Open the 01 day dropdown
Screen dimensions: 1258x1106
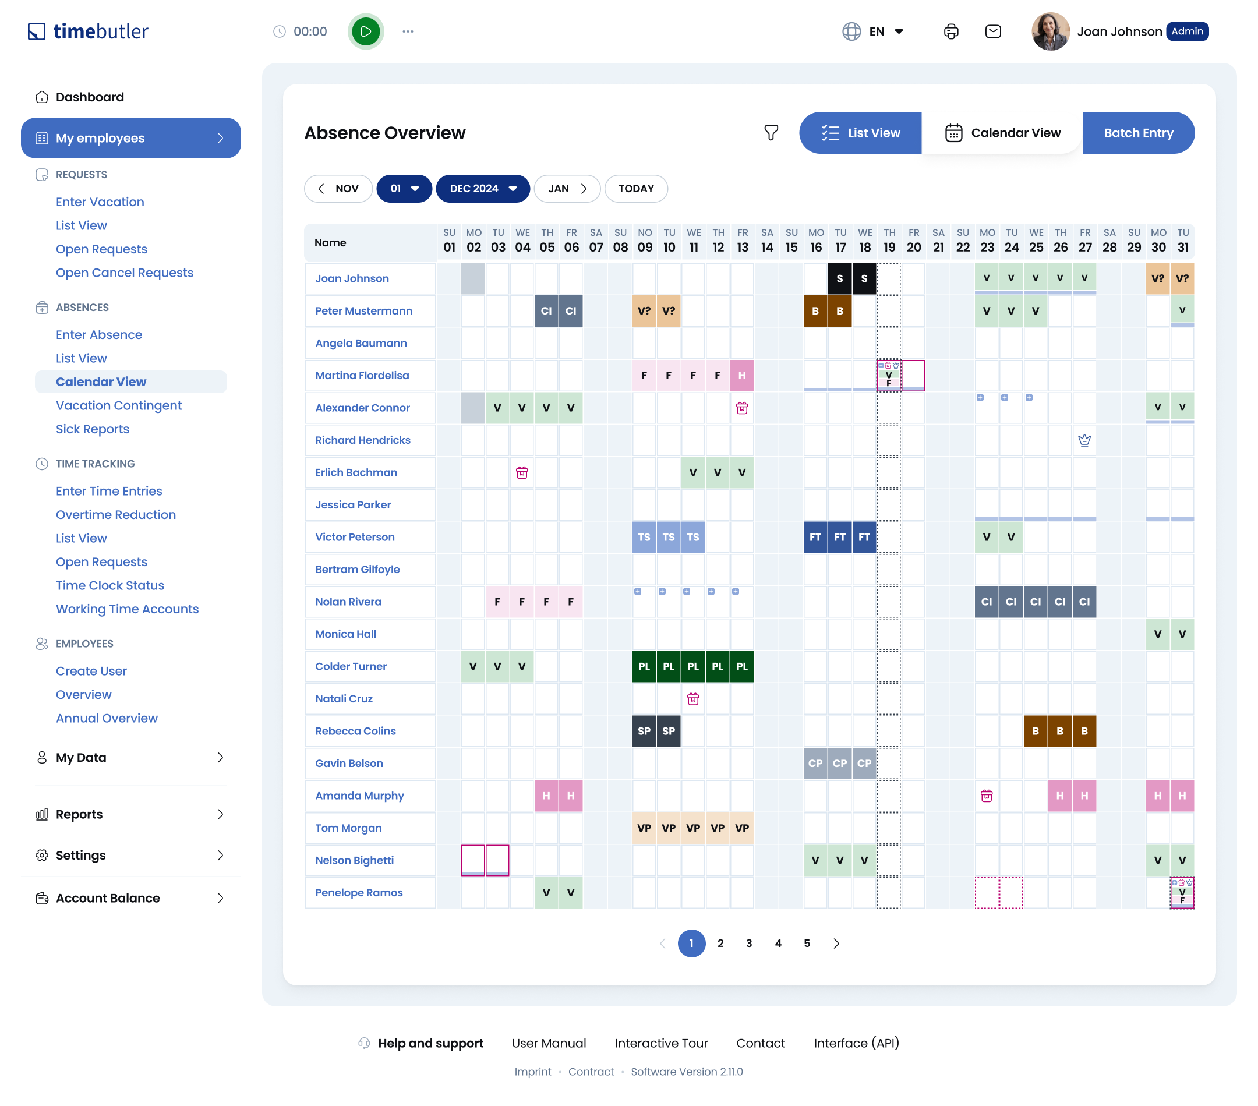[x=404, y=189]
